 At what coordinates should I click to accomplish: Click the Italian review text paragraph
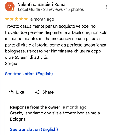pos(56,42)
